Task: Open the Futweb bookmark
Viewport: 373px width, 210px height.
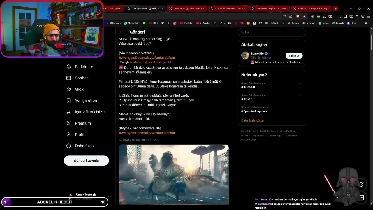Action: 338,23
